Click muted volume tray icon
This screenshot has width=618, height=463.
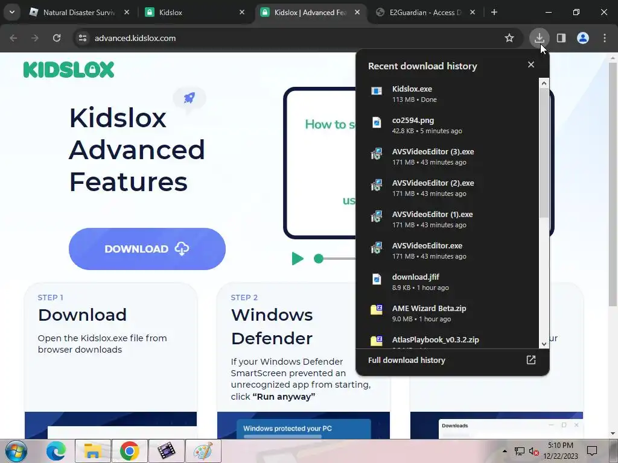coord(534,451)
